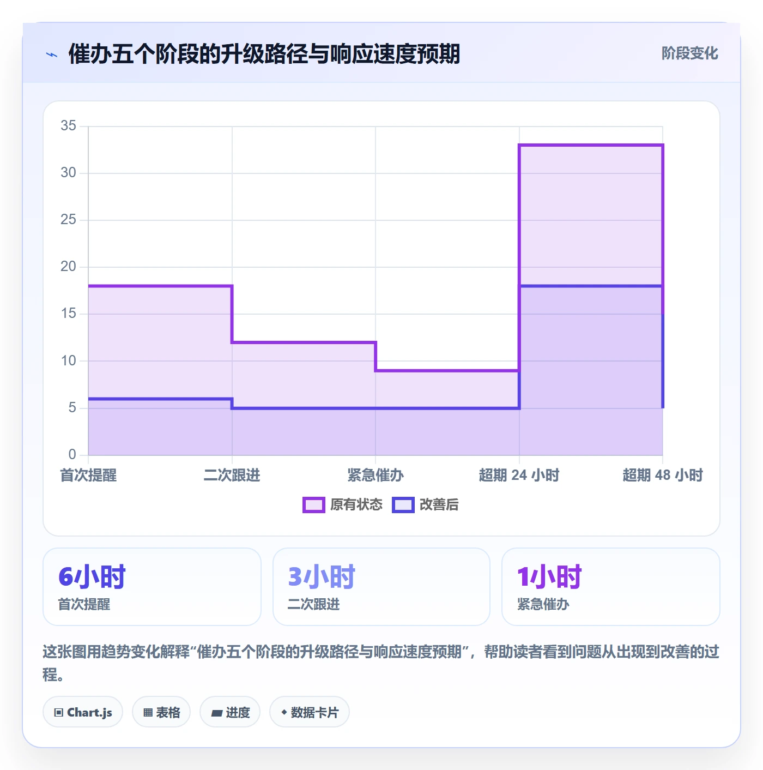Click the 20 value on the y-axis
This screenshot has height=770, width=763.
click(68, 267)
